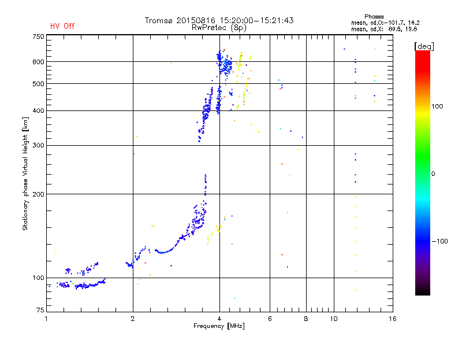Click the 'Frequency [MHz]' axis title

[x=219, y=326]
